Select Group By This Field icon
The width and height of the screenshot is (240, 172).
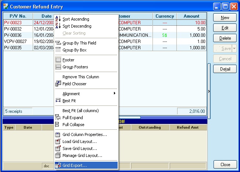point(58,43)
